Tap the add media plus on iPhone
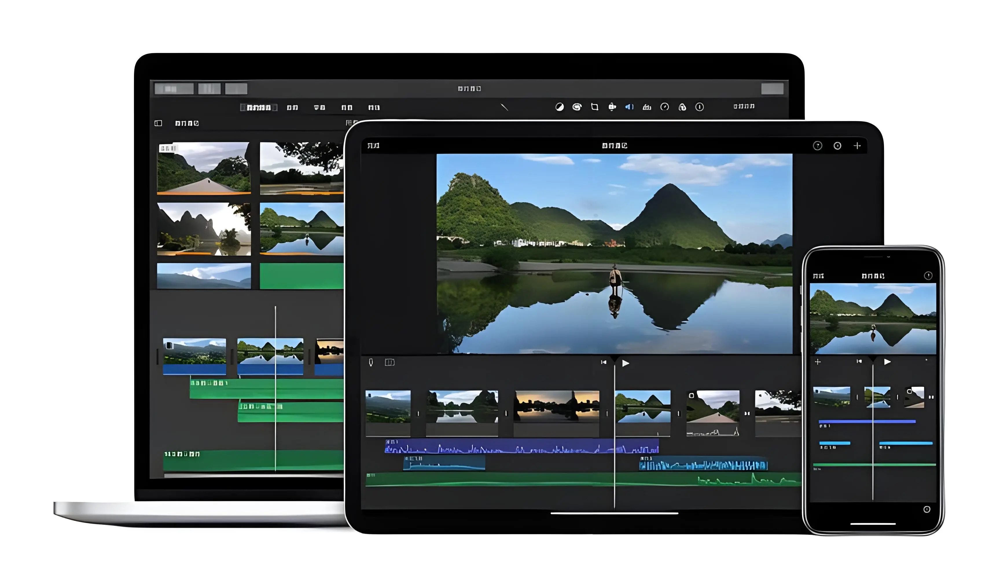The image size is (1000, 579). (817, 362)
